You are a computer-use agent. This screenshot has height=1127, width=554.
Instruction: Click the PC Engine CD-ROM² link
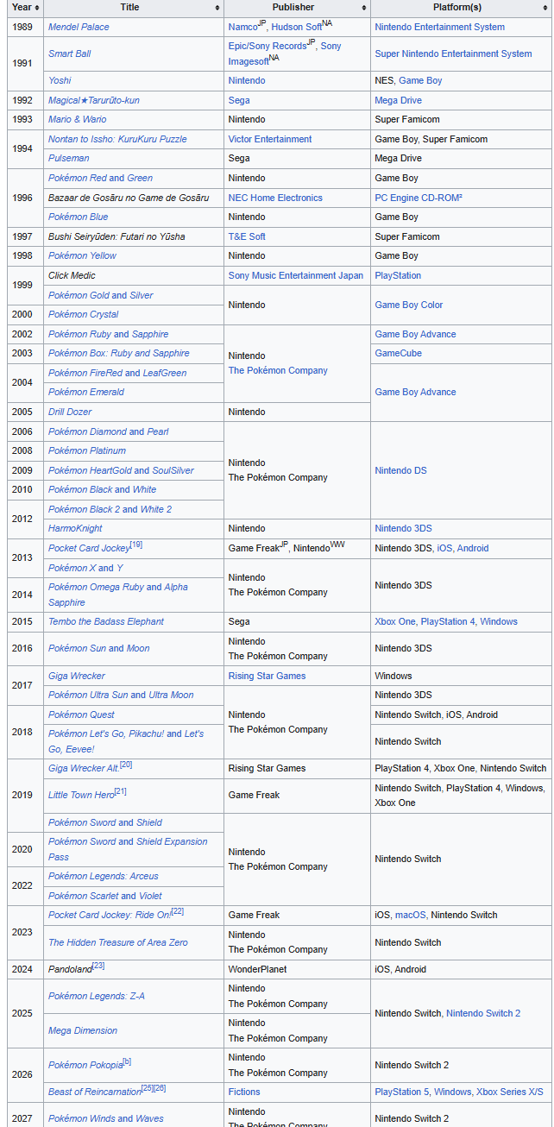point(419,198)
